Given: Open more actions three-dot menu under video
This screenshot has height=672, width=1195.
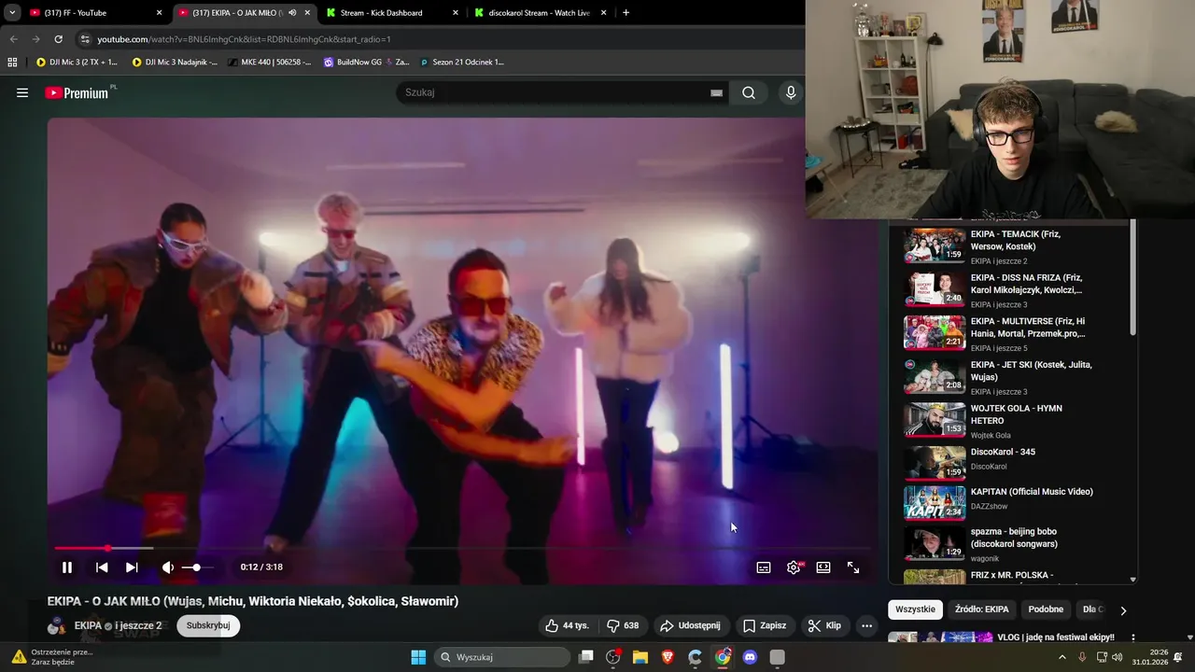Looking at the screenshot, I should [x=867, y=625].
